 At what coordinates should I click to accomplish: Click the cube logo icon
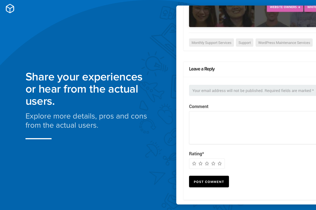point(10,9)
